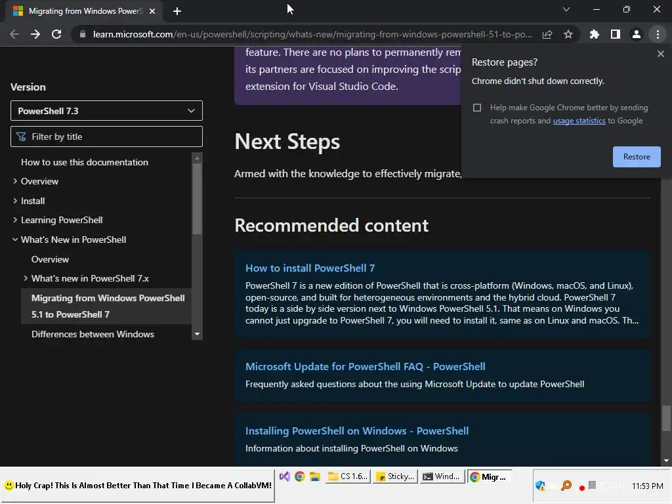Open the PowerShell 7.3 version dropdown
This screenshot has width=672, height=504.
click(x=106, y=111)
